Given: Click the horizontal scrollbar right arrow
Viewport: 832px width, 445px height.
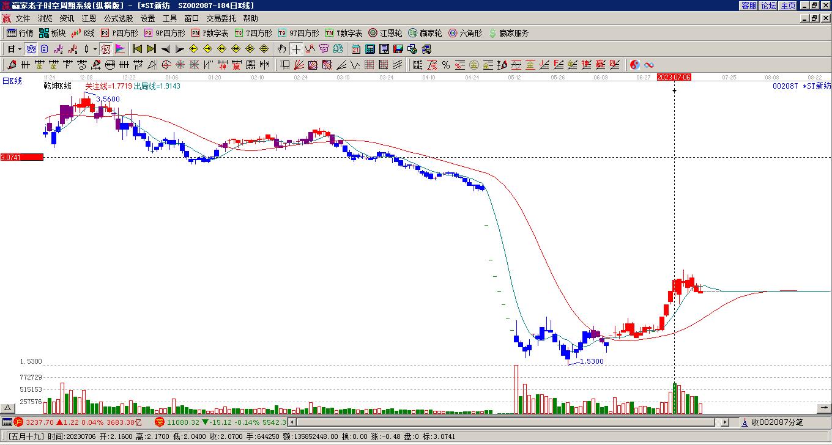Looking at the screenshot, I should point(725,422).
